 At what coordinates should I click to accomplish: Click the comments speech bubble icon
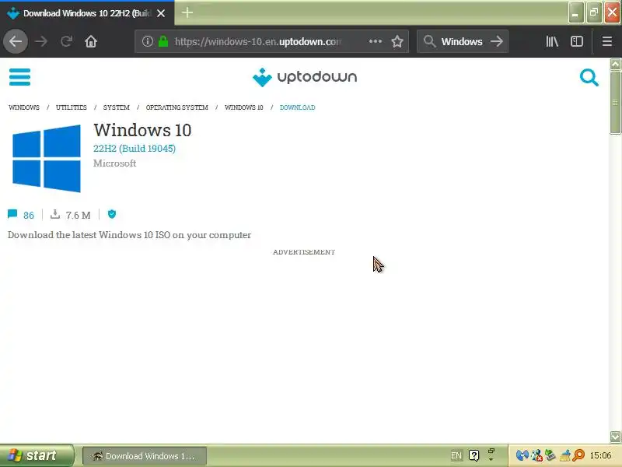[12, 215]
